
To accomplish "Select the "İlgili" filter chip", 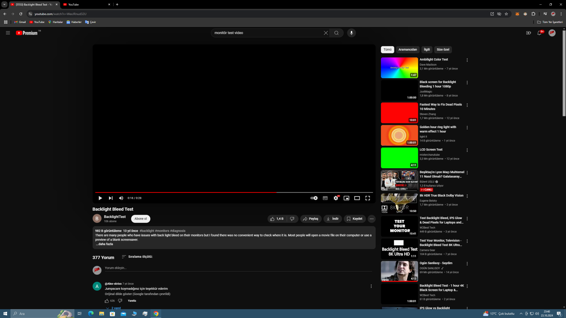I will pyautogui.click(x=427, y=49).
